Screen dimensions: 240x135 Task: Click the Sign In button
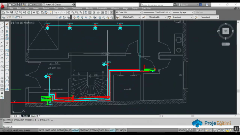coord(184,5)
